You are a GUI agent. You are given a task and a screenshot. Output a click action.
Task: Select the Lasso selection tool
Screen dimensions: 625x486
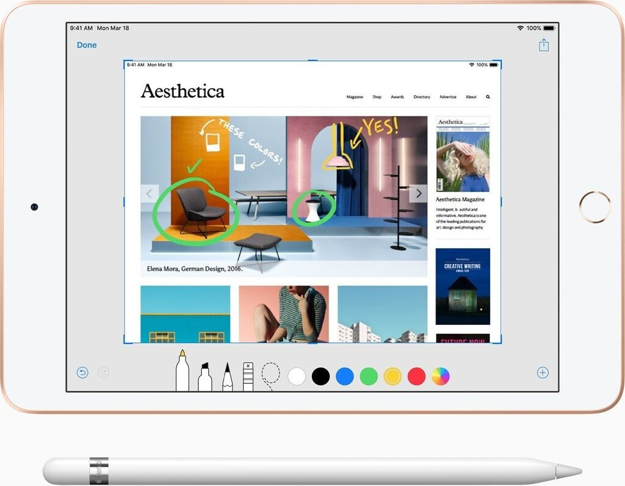270,375
